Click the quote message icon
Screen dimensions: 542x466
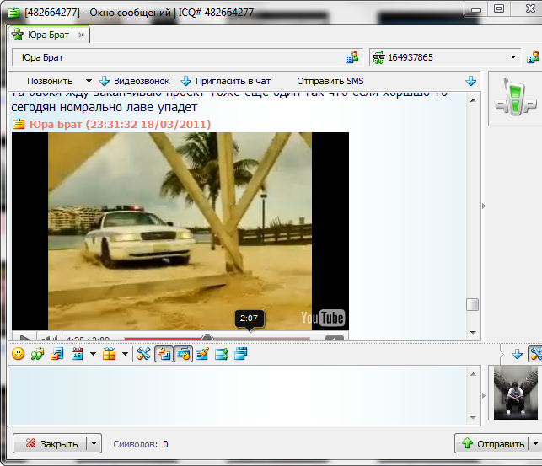(37, 354)
